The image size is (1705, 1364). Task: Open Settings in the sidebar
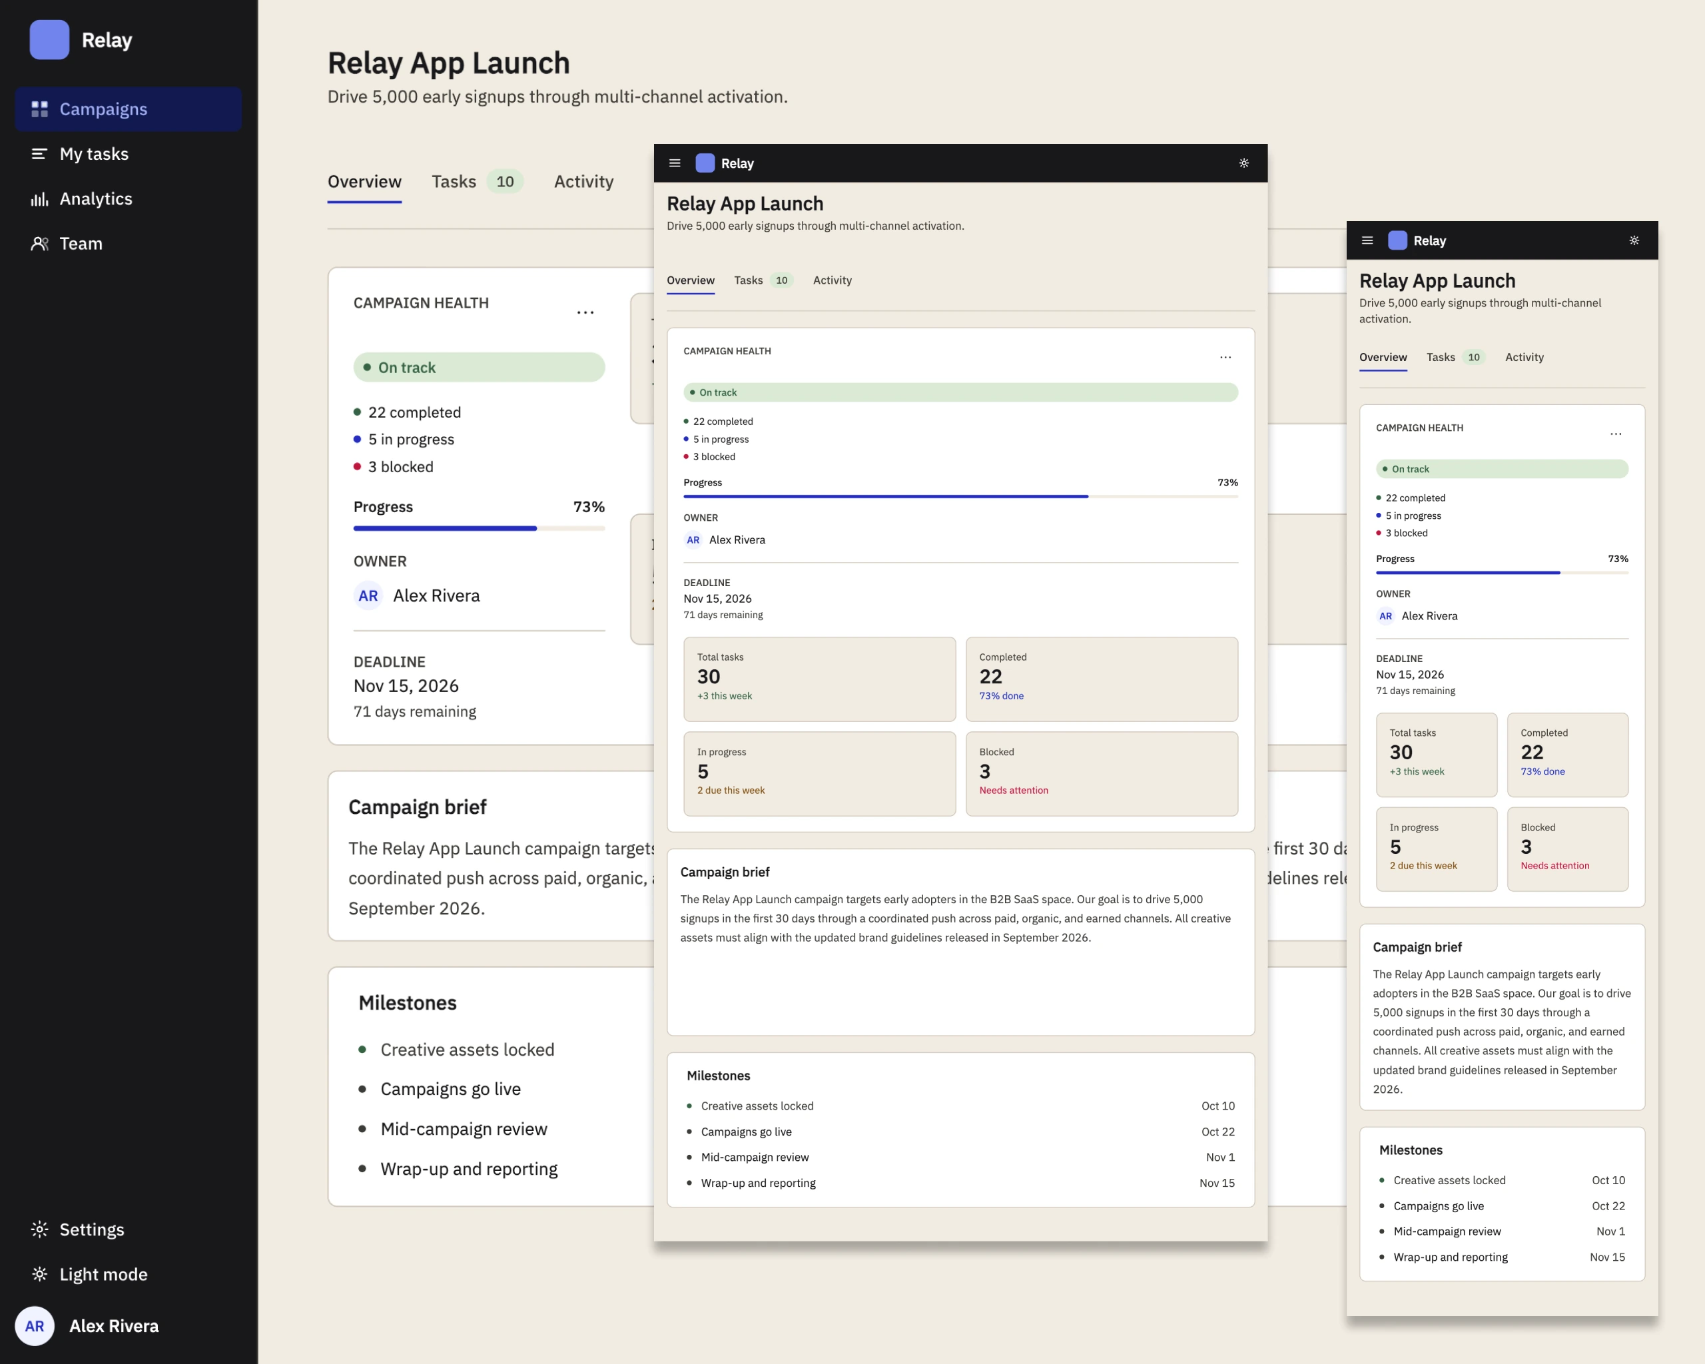[x=128, y=1229]
